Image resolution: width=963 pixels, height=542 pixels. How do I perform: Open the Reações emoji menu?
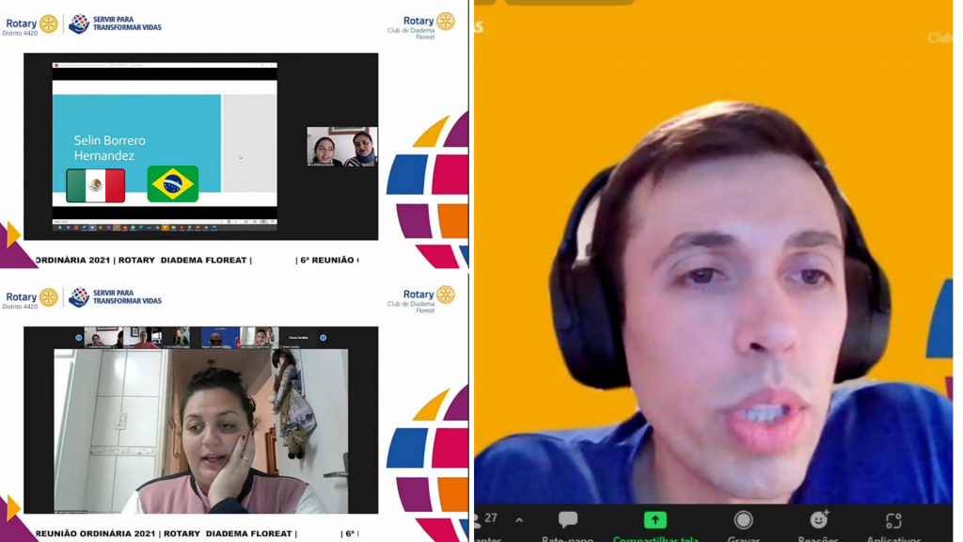818,520
